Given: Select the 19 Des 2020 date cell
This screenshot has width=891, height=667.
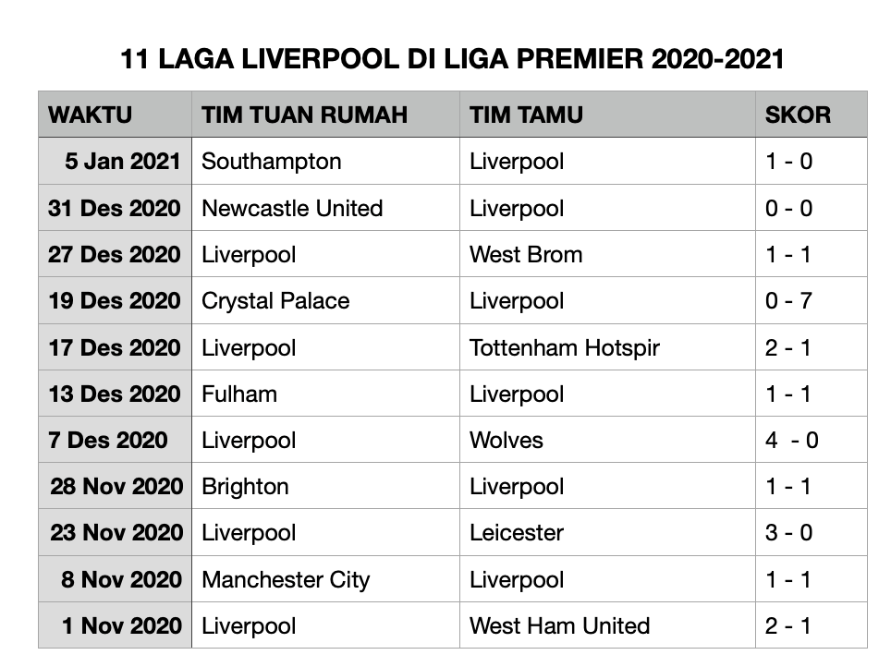Looking at the screenshot, I should tap(115, 301).
